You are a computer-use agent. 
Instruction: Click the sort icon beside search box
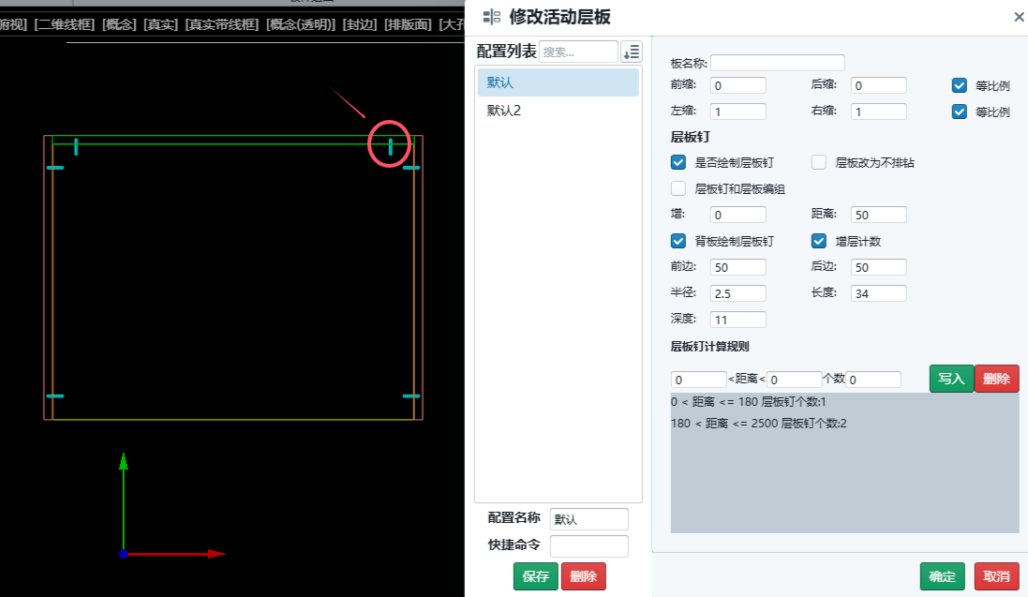[632, 52]
